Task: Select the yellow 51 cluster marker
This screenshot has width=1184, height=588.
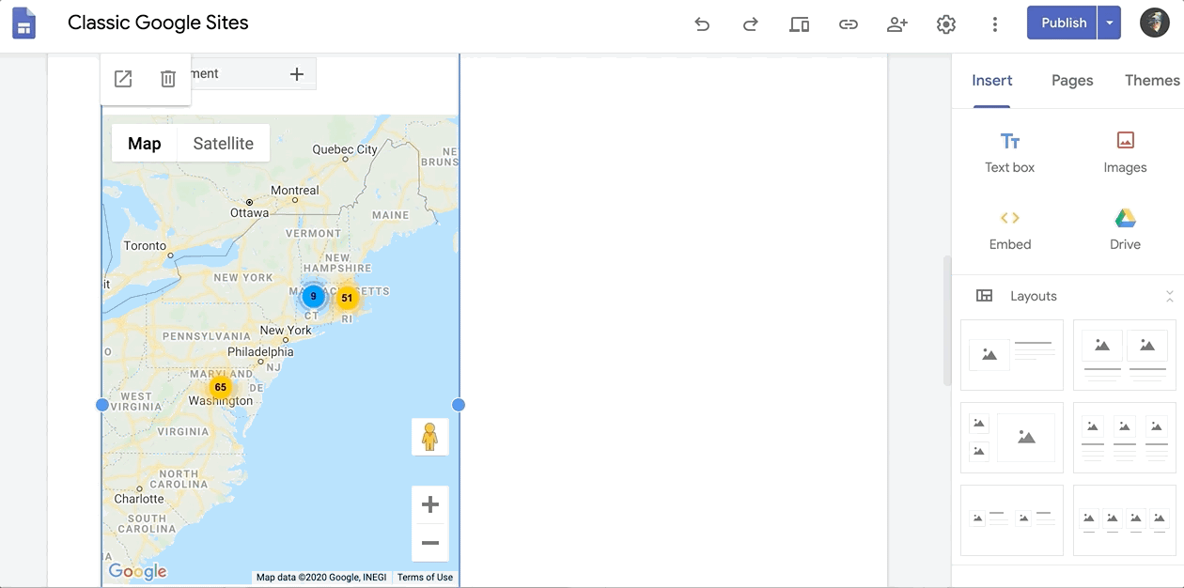Action: pyautogui.click(x=347, y=298)
